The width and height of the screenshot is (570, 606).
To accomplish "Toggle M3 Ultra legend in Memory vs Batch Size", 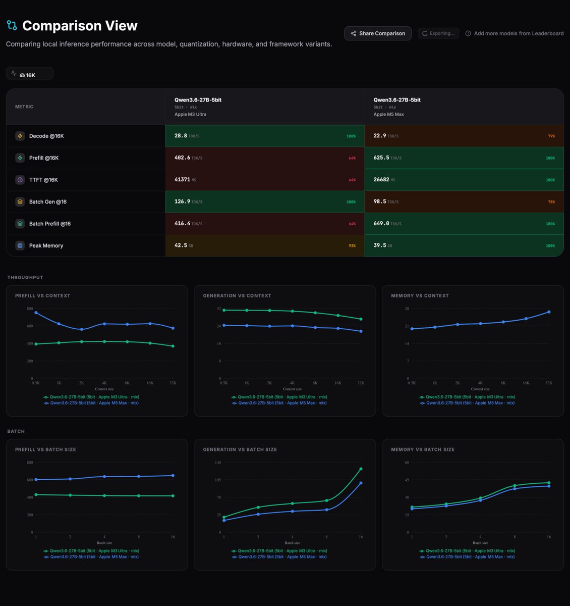I will [468, 551].
